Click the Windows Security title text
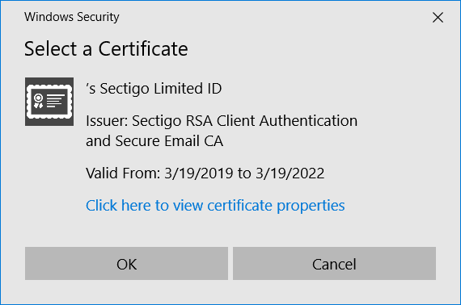 tap(72, 17)
